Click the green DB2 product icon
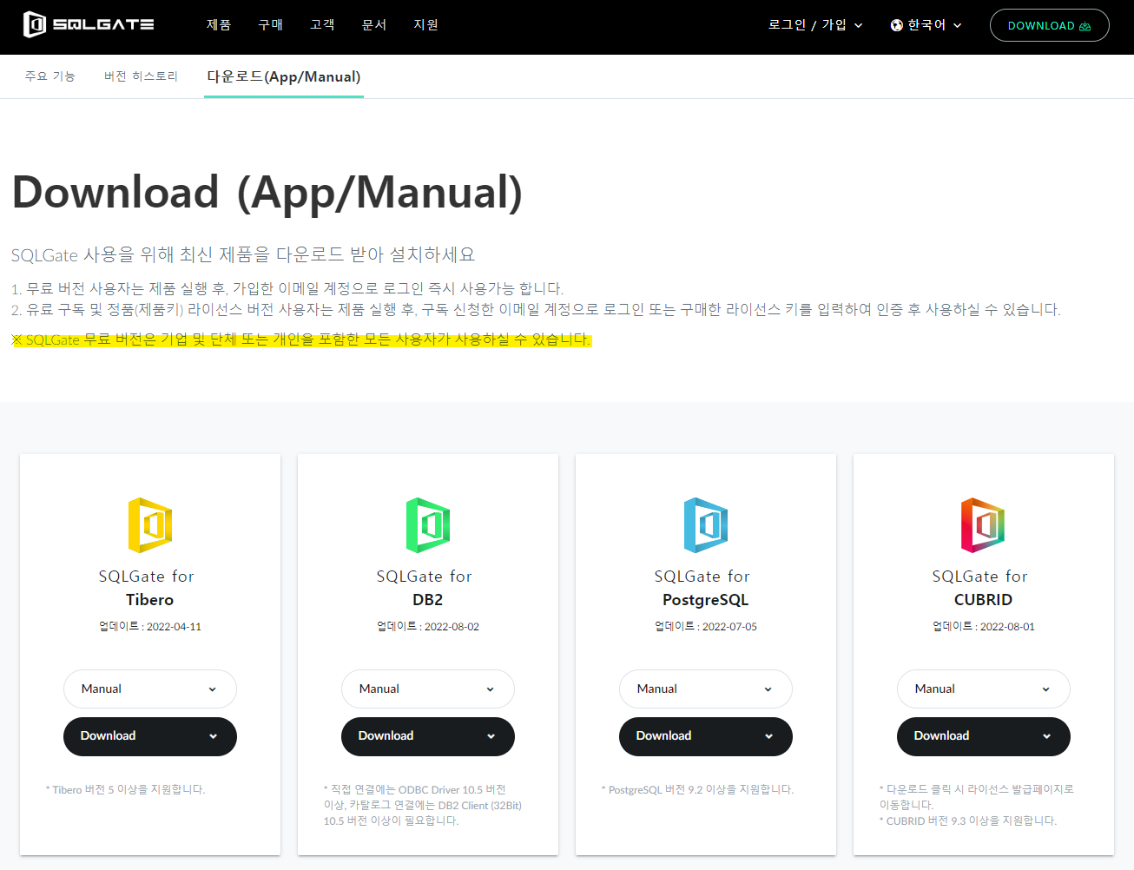This screenshot has height=870, width=1134. 428,525
